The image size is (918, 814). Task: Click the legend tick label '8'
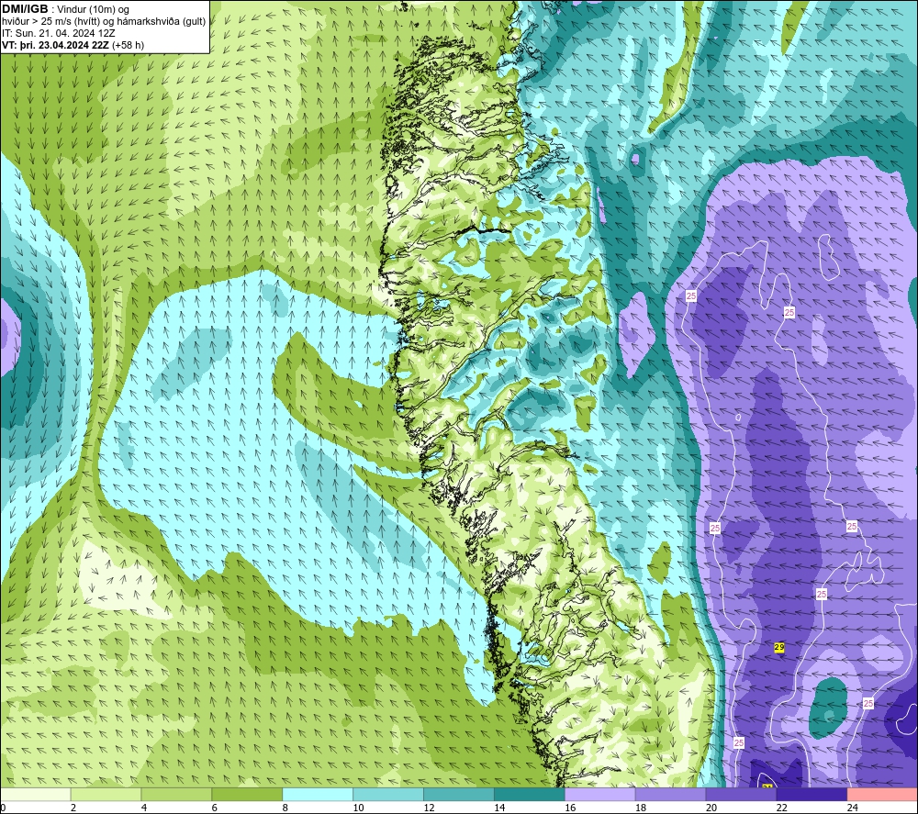pyautogui.click(x=285, y=808)
